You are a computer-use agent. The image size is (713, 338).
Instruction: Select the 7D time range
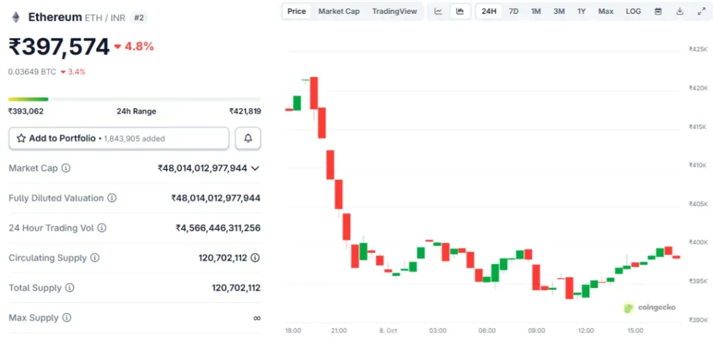[x=513, y=11]
